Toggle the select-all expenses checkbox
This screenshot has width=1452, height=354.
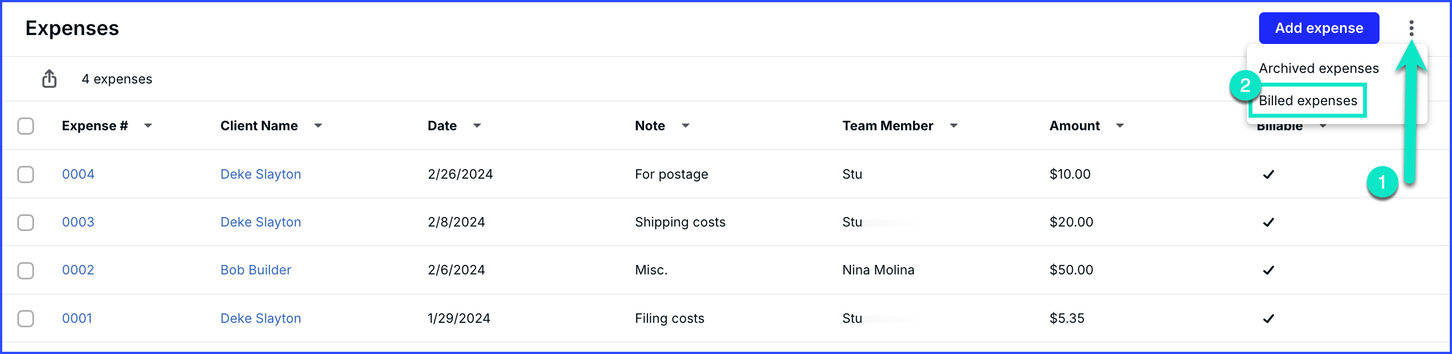pos(26,125)
